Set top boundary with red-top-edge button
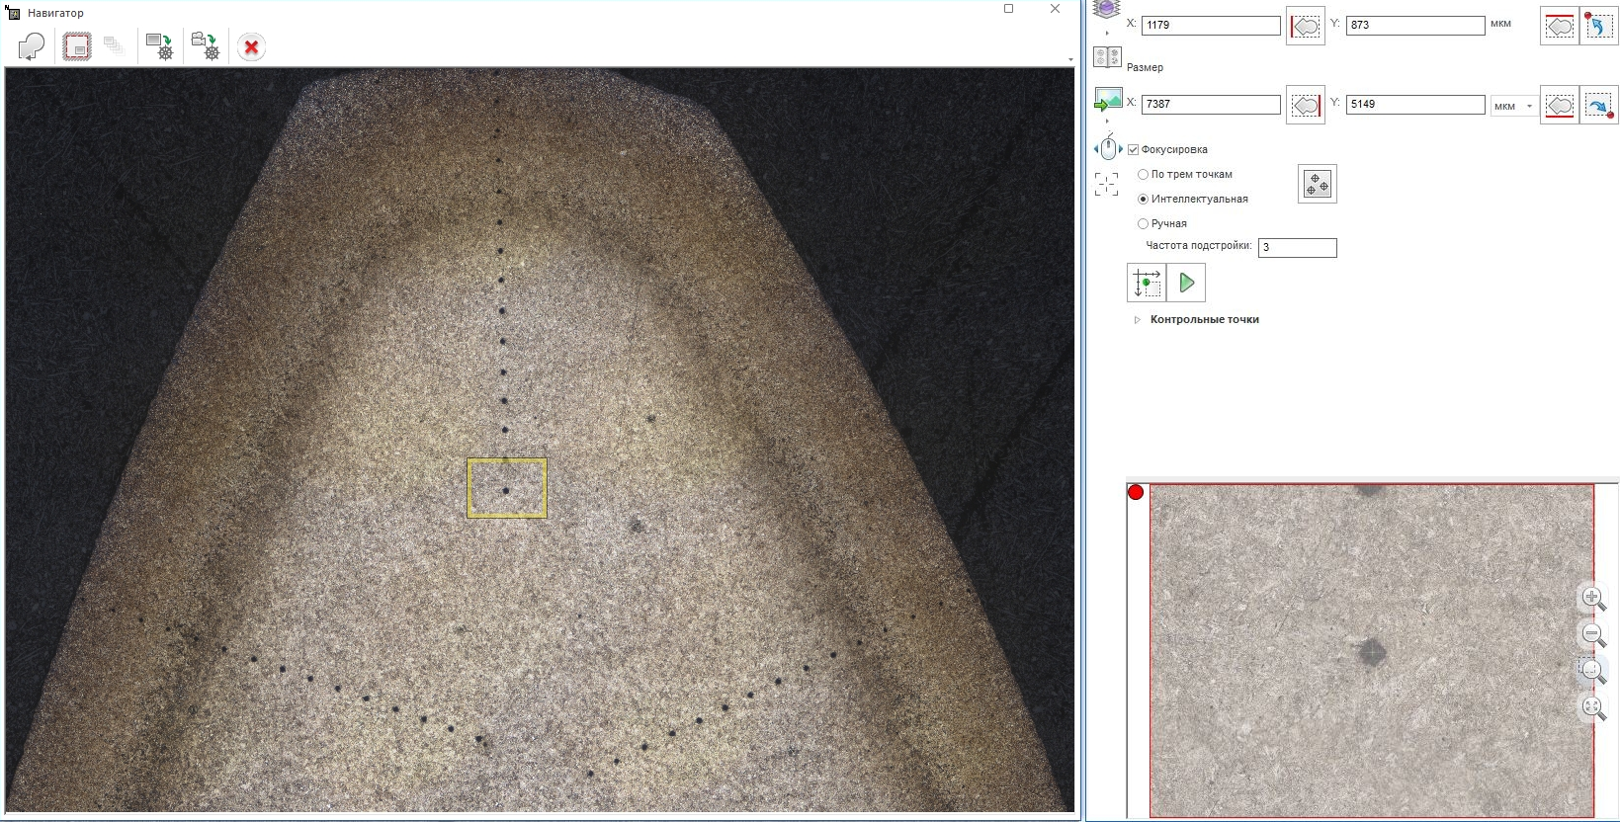 1560,26
